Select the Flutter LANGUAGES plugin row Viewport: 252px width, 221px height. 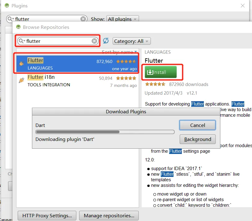[77, 64]
